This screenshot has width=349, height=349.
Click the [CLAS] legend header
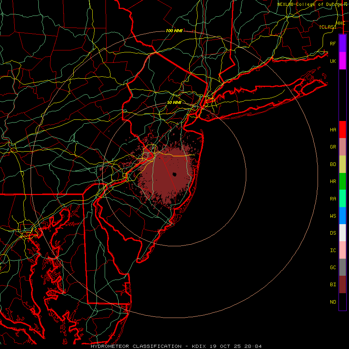tap(328, 27)
